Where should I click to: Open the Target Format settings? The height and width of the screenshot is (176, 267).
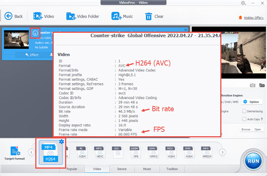coord(15,153)
